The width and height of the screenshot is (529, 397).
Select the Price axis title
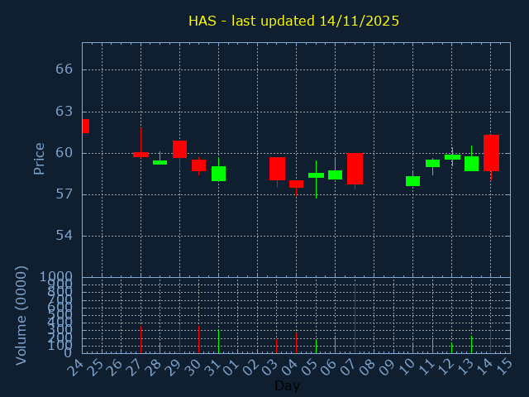click(x=39, y=158)
